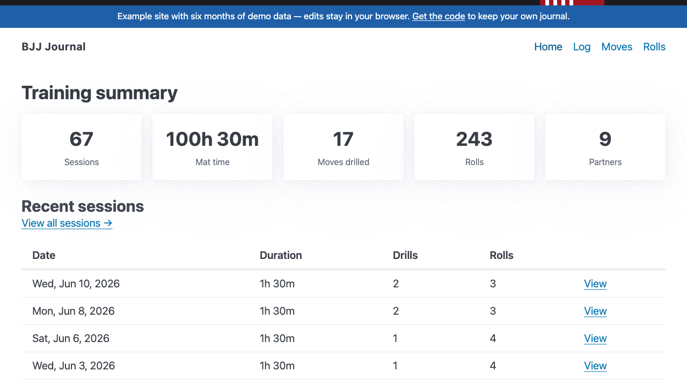Click the Date column header
Image resolution: width=687 pixels, height=386 pixels.
[x=44, y=255]
